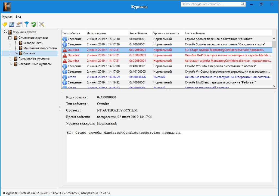
Task: Open settings via wrench and screwdriver icon
Action: click(x=42, y=24)
